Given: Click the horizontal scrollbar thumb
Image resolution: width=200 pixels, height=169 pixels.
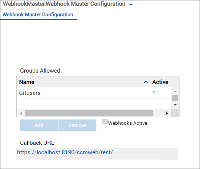Looking at the screenshot, I should [89, 113].
